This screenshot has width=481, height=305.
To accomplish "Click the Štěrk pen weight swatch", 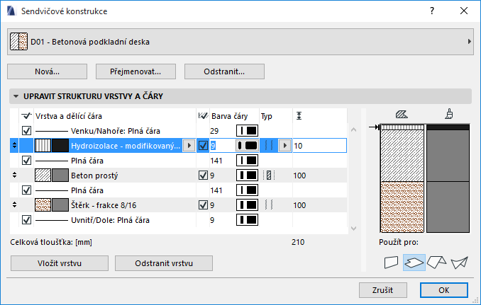I will pyautogui.click(x=248, y=205).
